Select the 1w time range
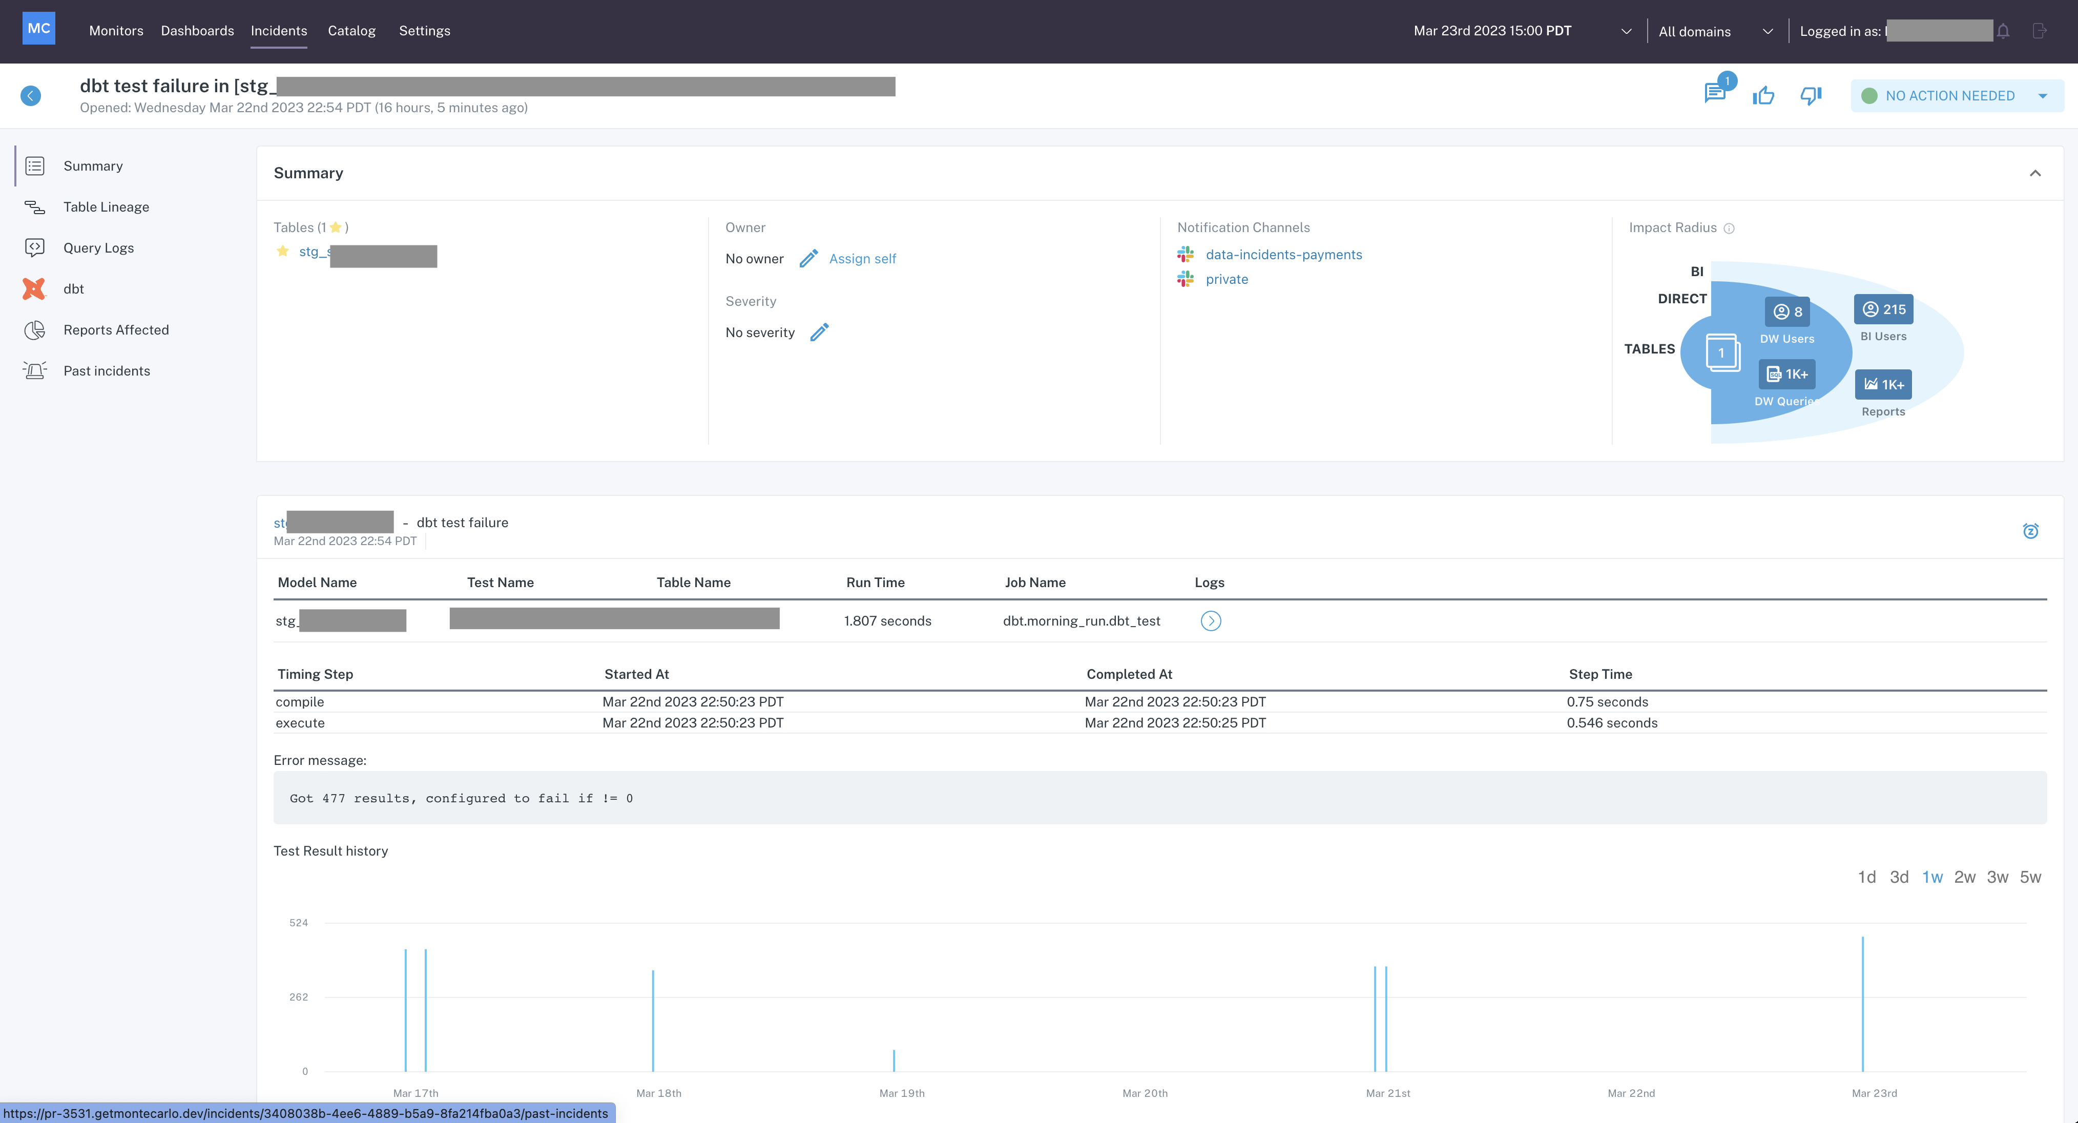2078x1123 pixels. tap(1932, 877)
